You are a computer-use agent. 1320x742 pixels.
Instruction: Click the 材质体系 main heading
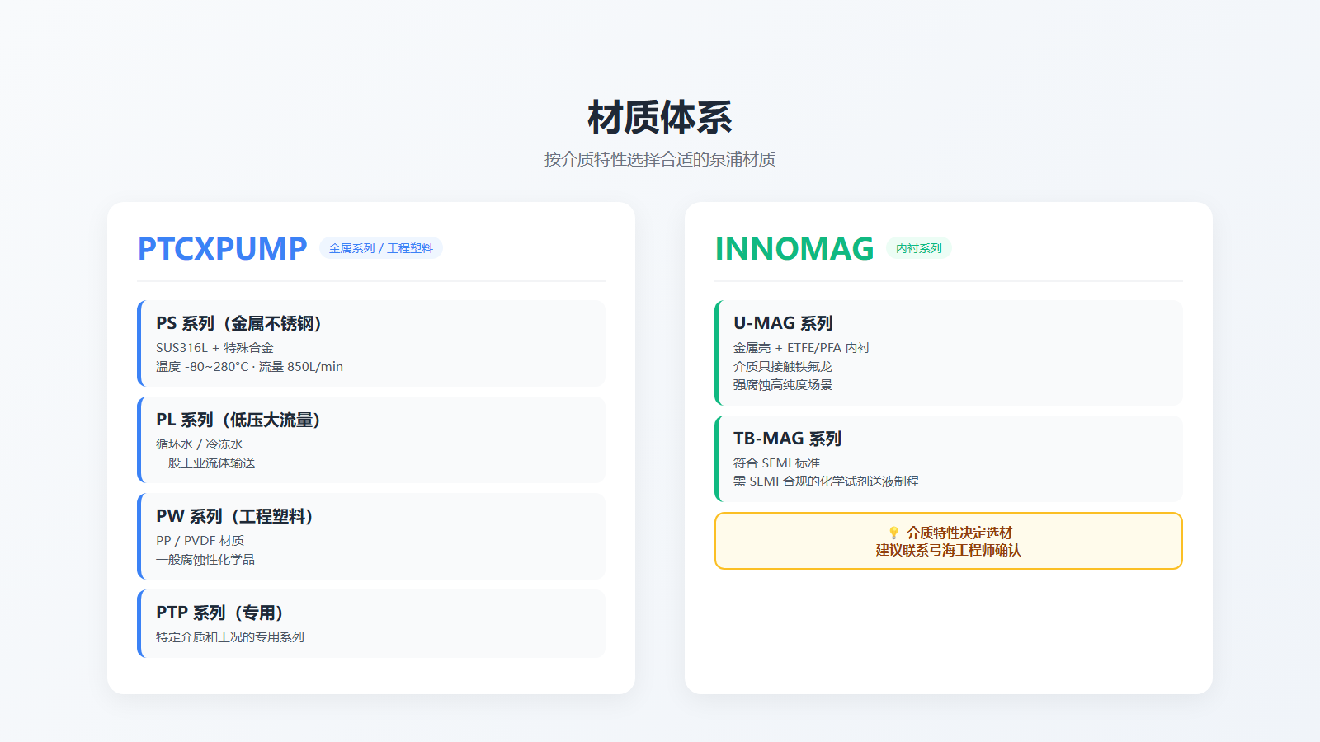(660, 117)
